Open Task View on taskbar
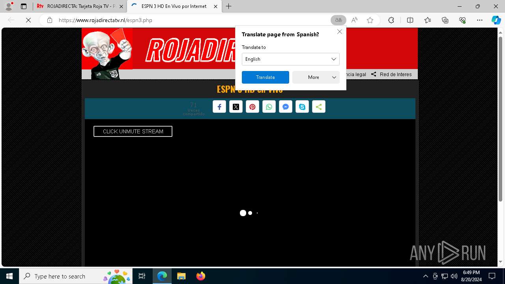 [x=142, y=276]
